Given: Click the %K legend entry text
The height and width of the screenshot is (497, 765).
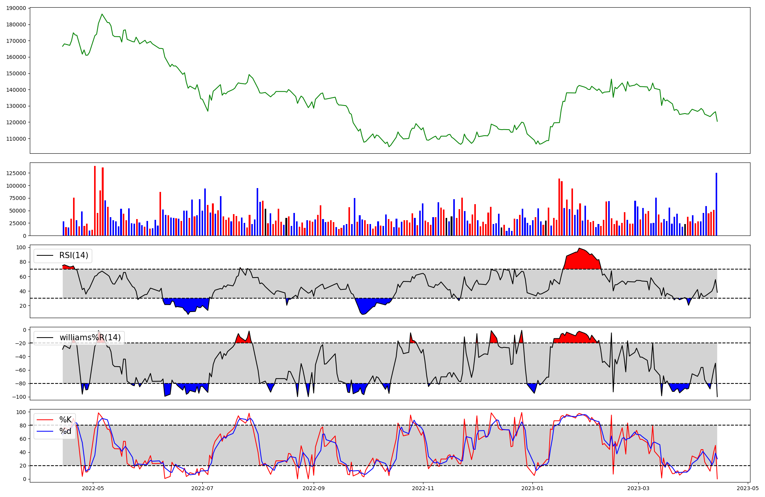Looking at the screenshot, I should coord(65,420).
